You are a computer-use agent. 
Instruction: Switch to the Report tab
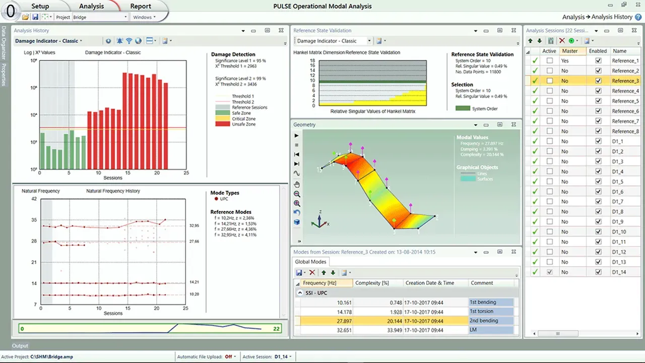(141, 6)
